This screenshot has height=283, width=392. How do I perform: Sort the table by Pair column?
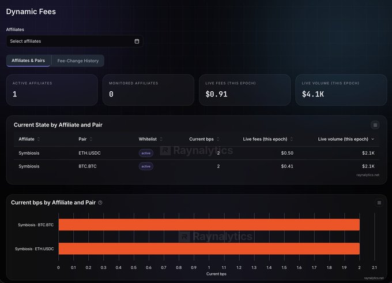tap(85, 139)
